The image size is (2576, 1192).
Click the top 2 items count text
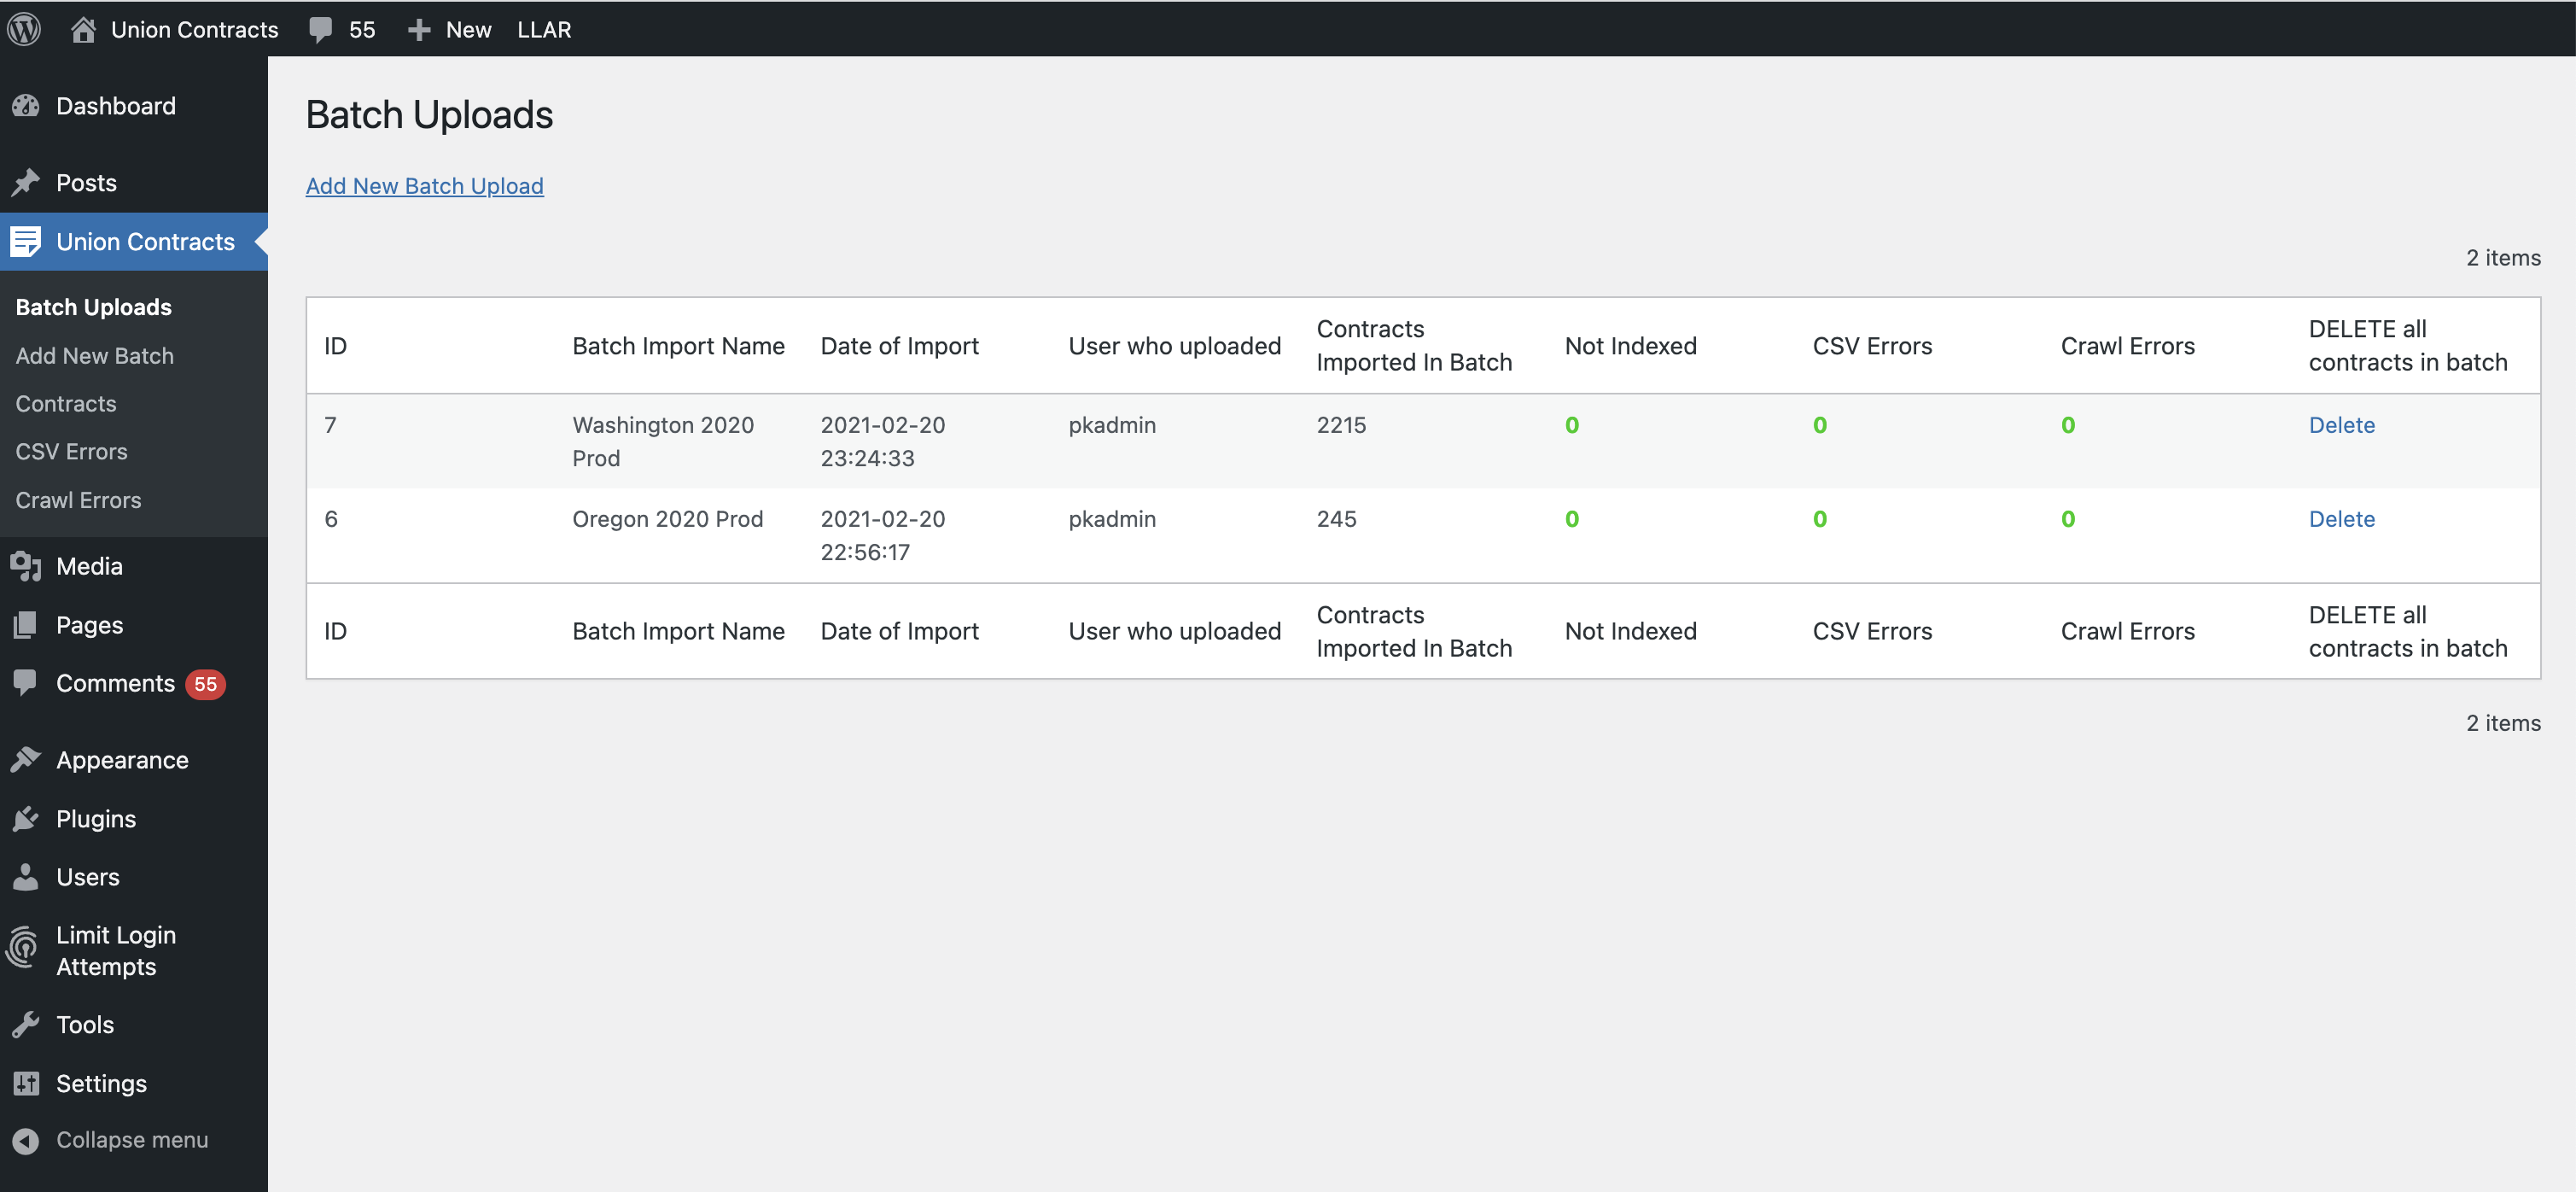coord(2503,258)
